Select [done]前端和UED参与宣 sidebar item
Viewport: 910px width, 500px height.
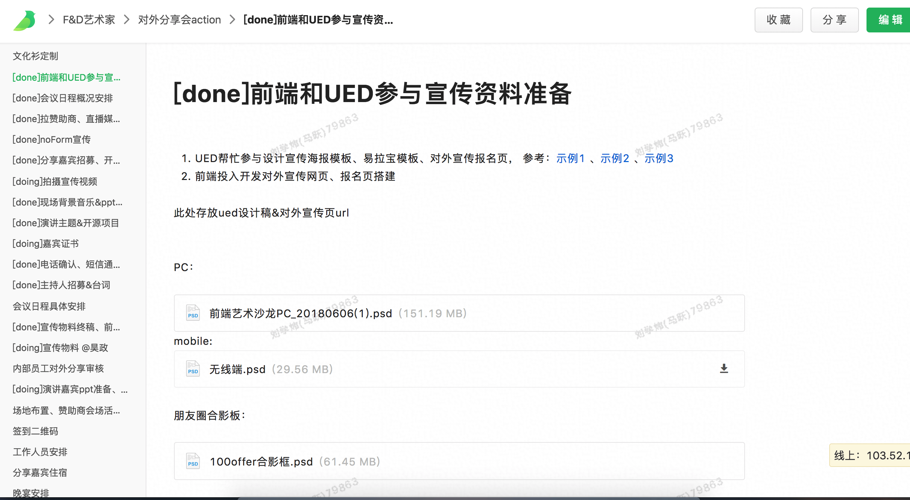click(66, 77)
